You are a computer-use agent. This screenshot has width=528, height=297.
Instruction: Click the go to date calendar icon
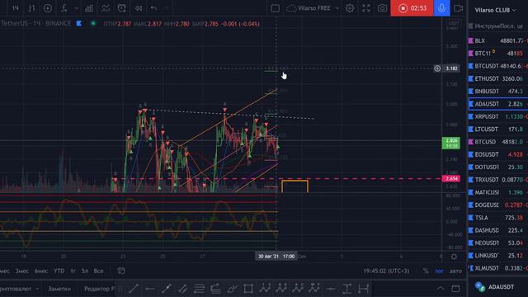click(121, 271)
